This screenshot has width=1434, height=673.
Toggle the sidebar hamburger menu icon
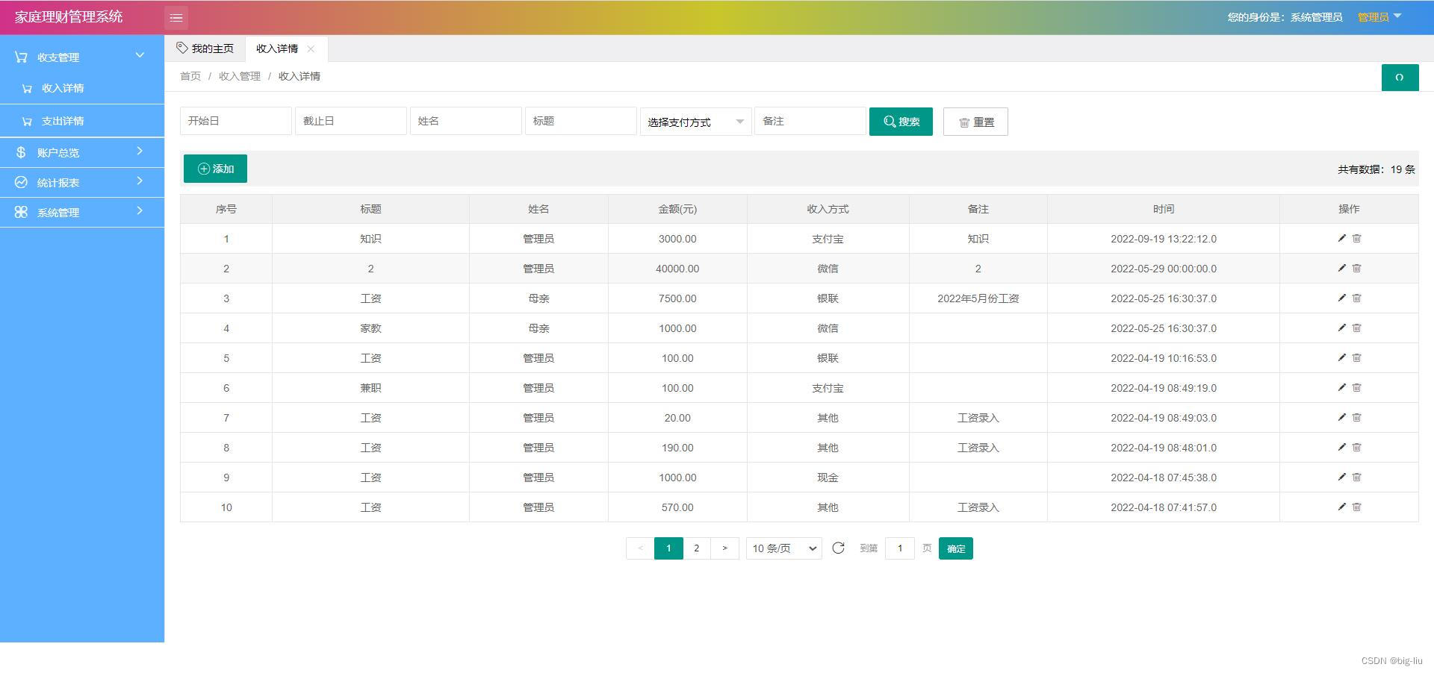[x=176, y=17]
